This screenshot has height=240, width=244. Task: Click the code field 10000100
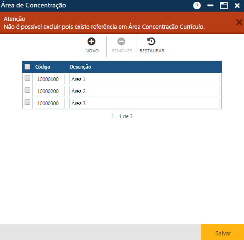pos(50,79)
